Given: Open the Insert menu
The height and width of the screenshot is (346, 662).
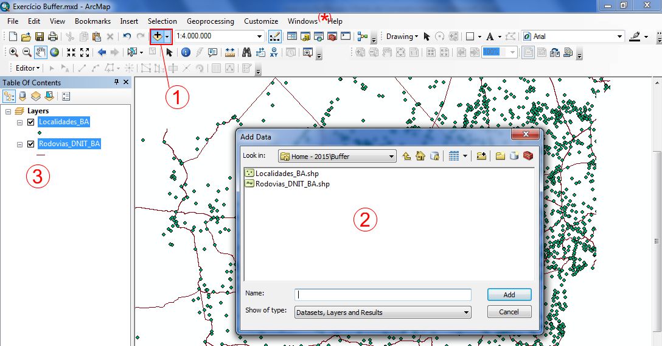Looking at the screenshot, I should coord(129,21).
